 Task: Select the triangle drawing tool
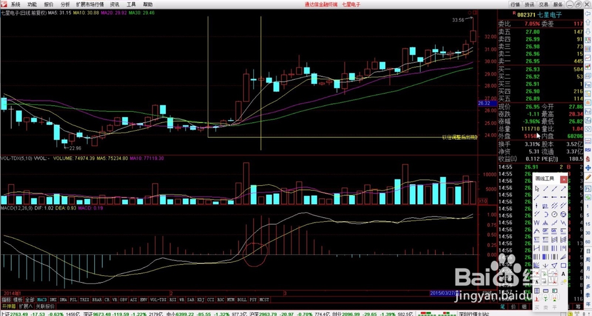554,265
